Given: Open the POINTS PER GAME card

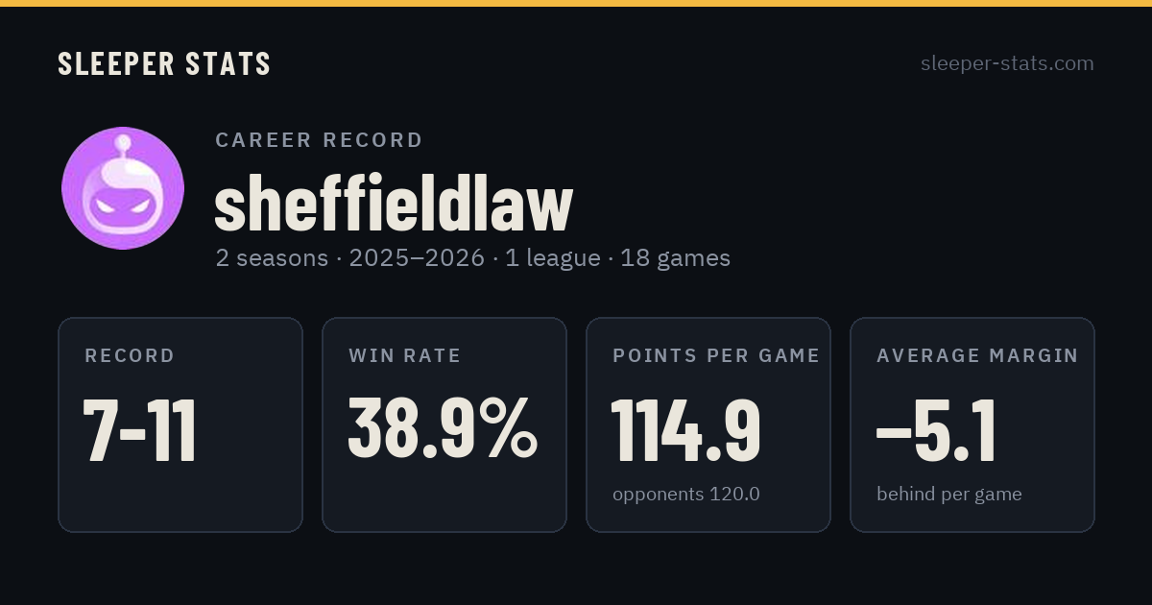Looking at the screenshot, I should (x=708, y=424).
